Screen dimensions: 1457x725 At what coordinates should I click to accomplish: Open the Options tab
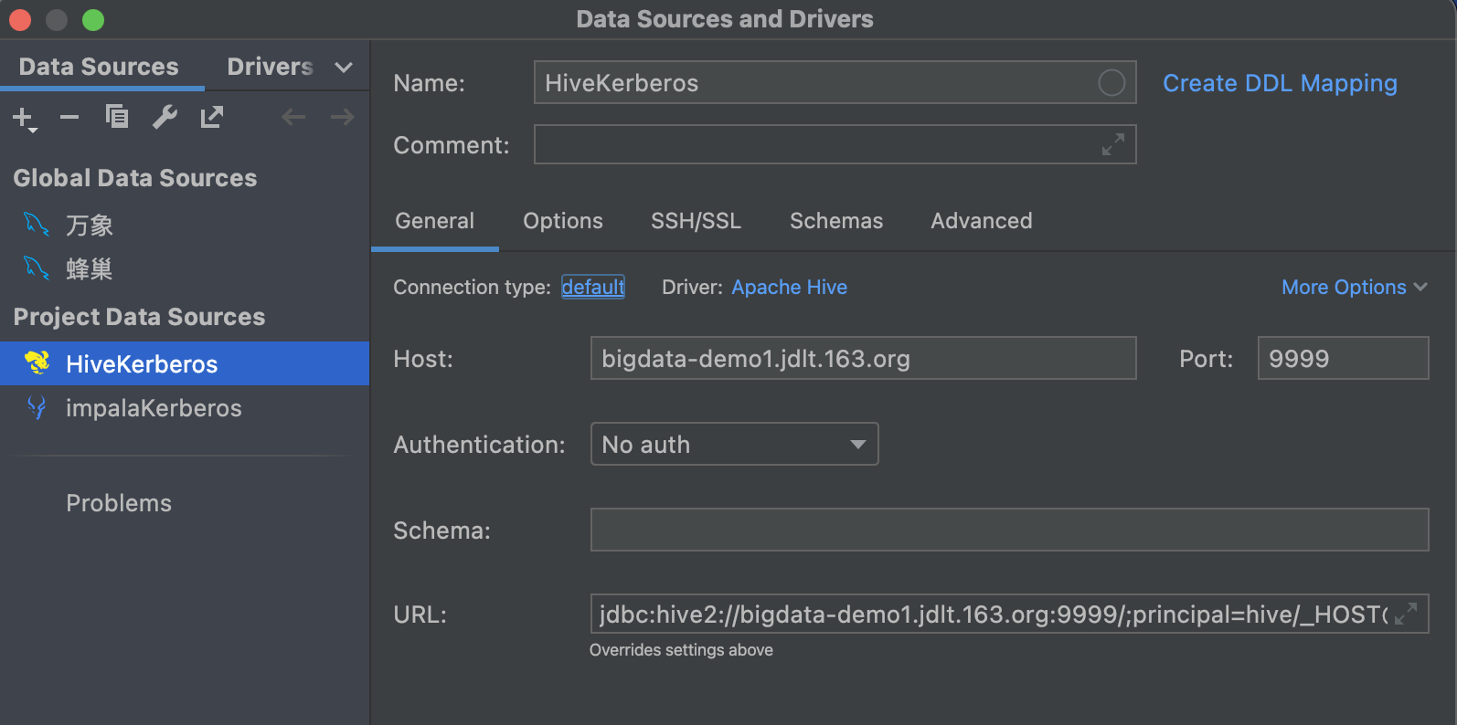563,221
